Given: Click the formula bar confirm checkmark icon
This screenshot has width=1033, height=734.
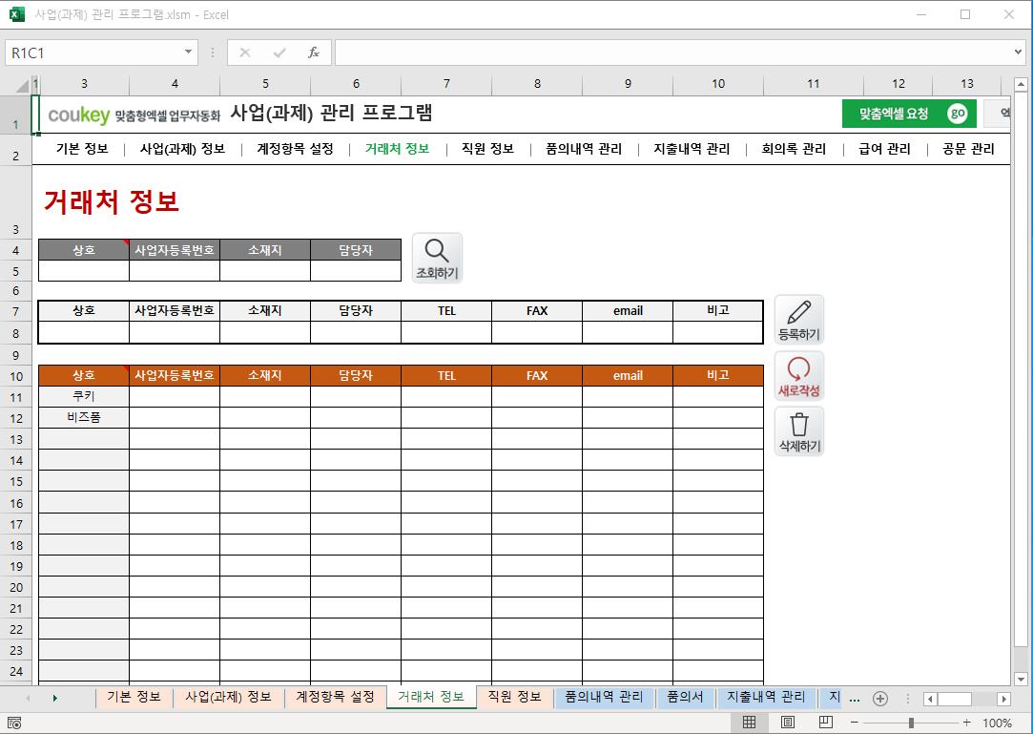Looking at the screenshot, I should click(x=279, y=52).
